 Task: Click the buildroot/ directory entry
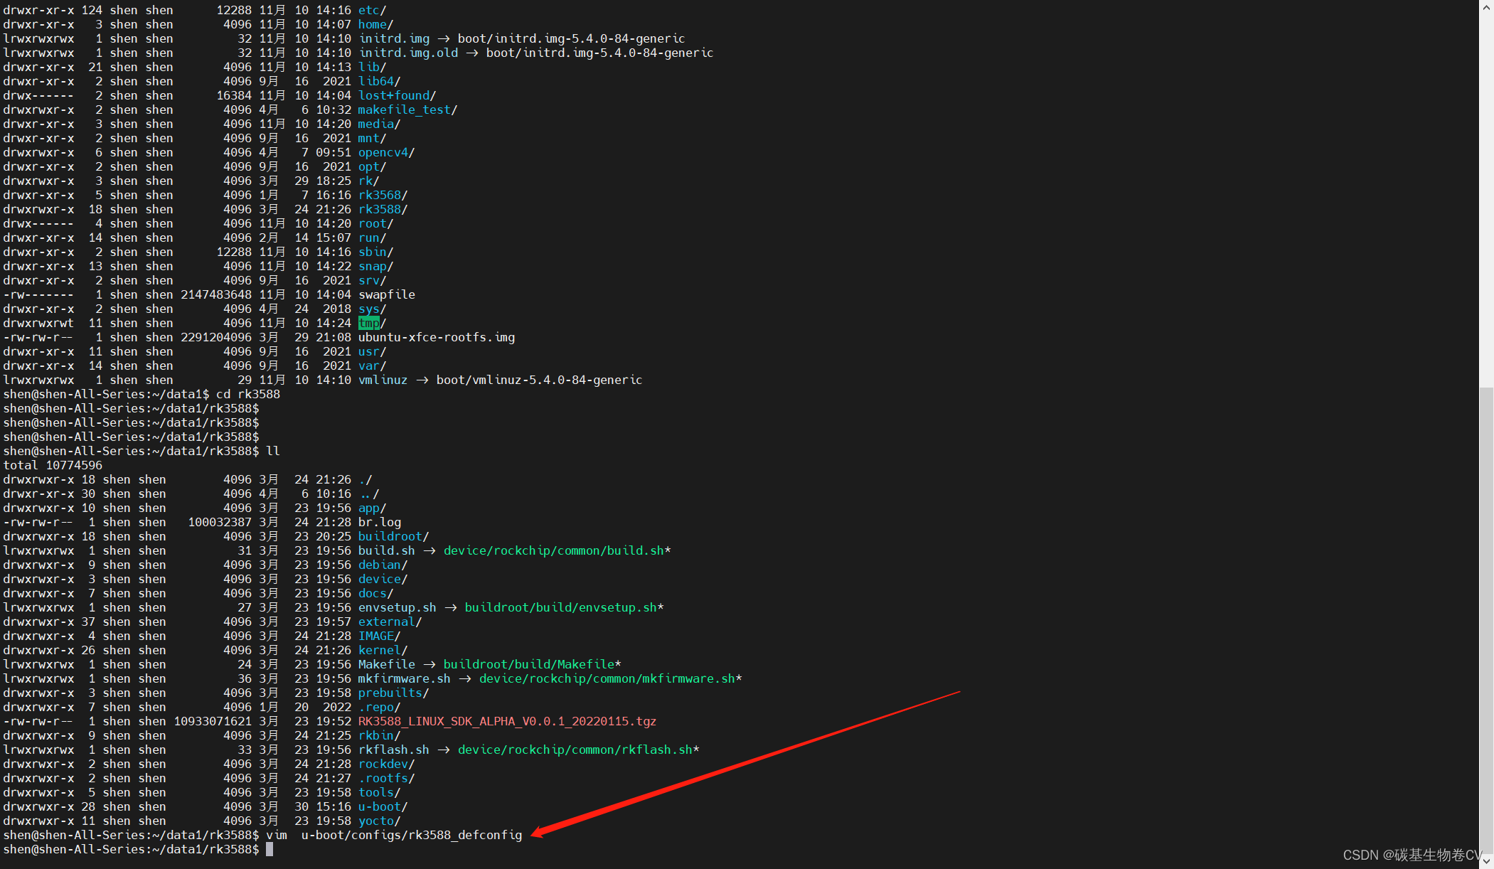click(x=394, y=536)
